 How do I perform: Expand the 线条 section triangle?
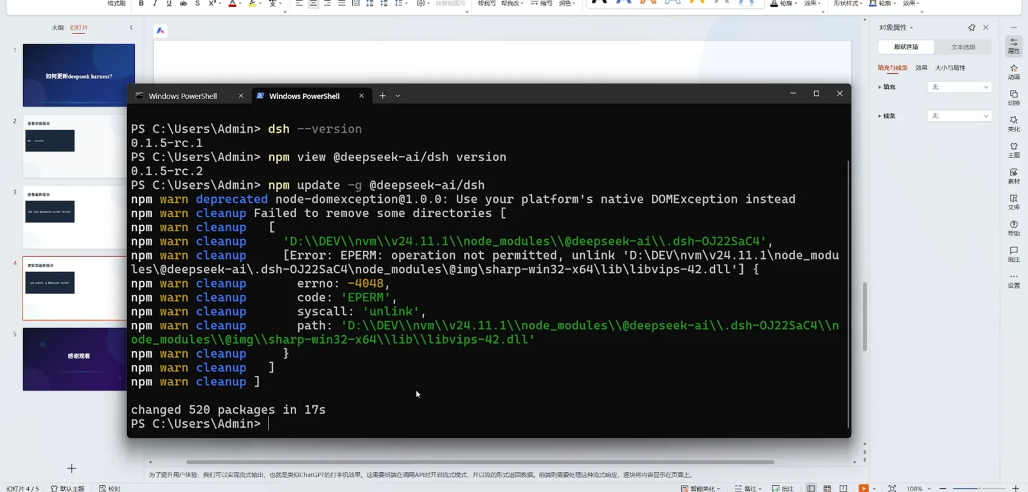coord(880,116)
